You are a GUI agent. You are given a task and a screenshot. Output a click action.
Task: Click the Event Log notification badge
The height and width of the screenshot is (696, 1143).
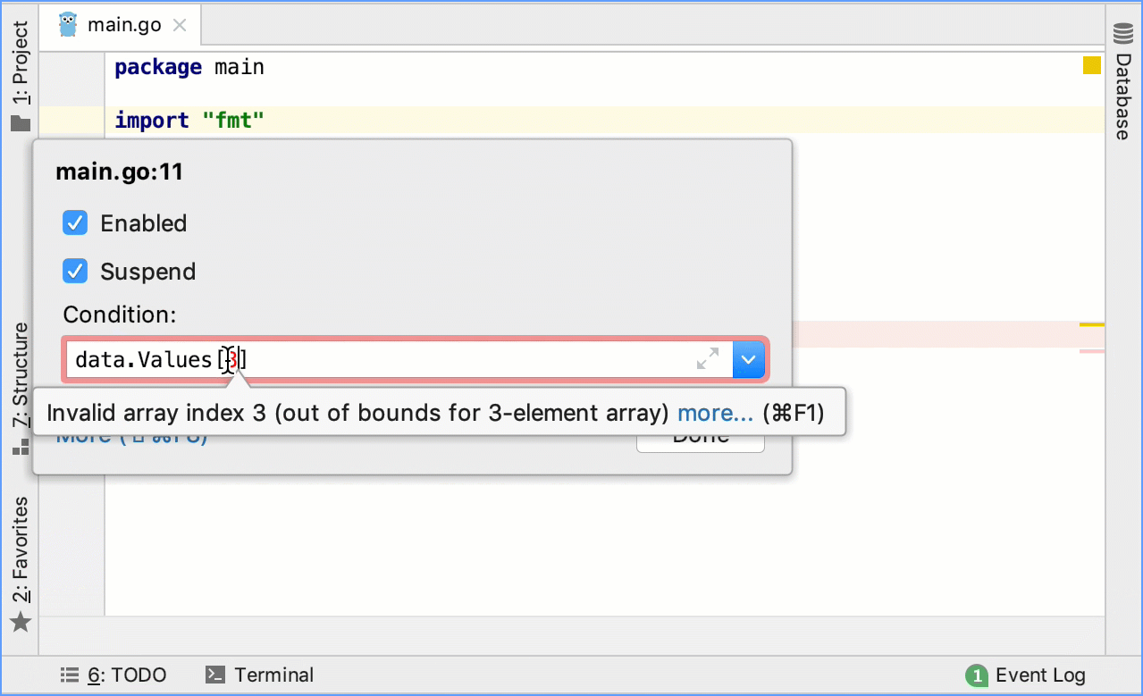[x=977, y=675]
